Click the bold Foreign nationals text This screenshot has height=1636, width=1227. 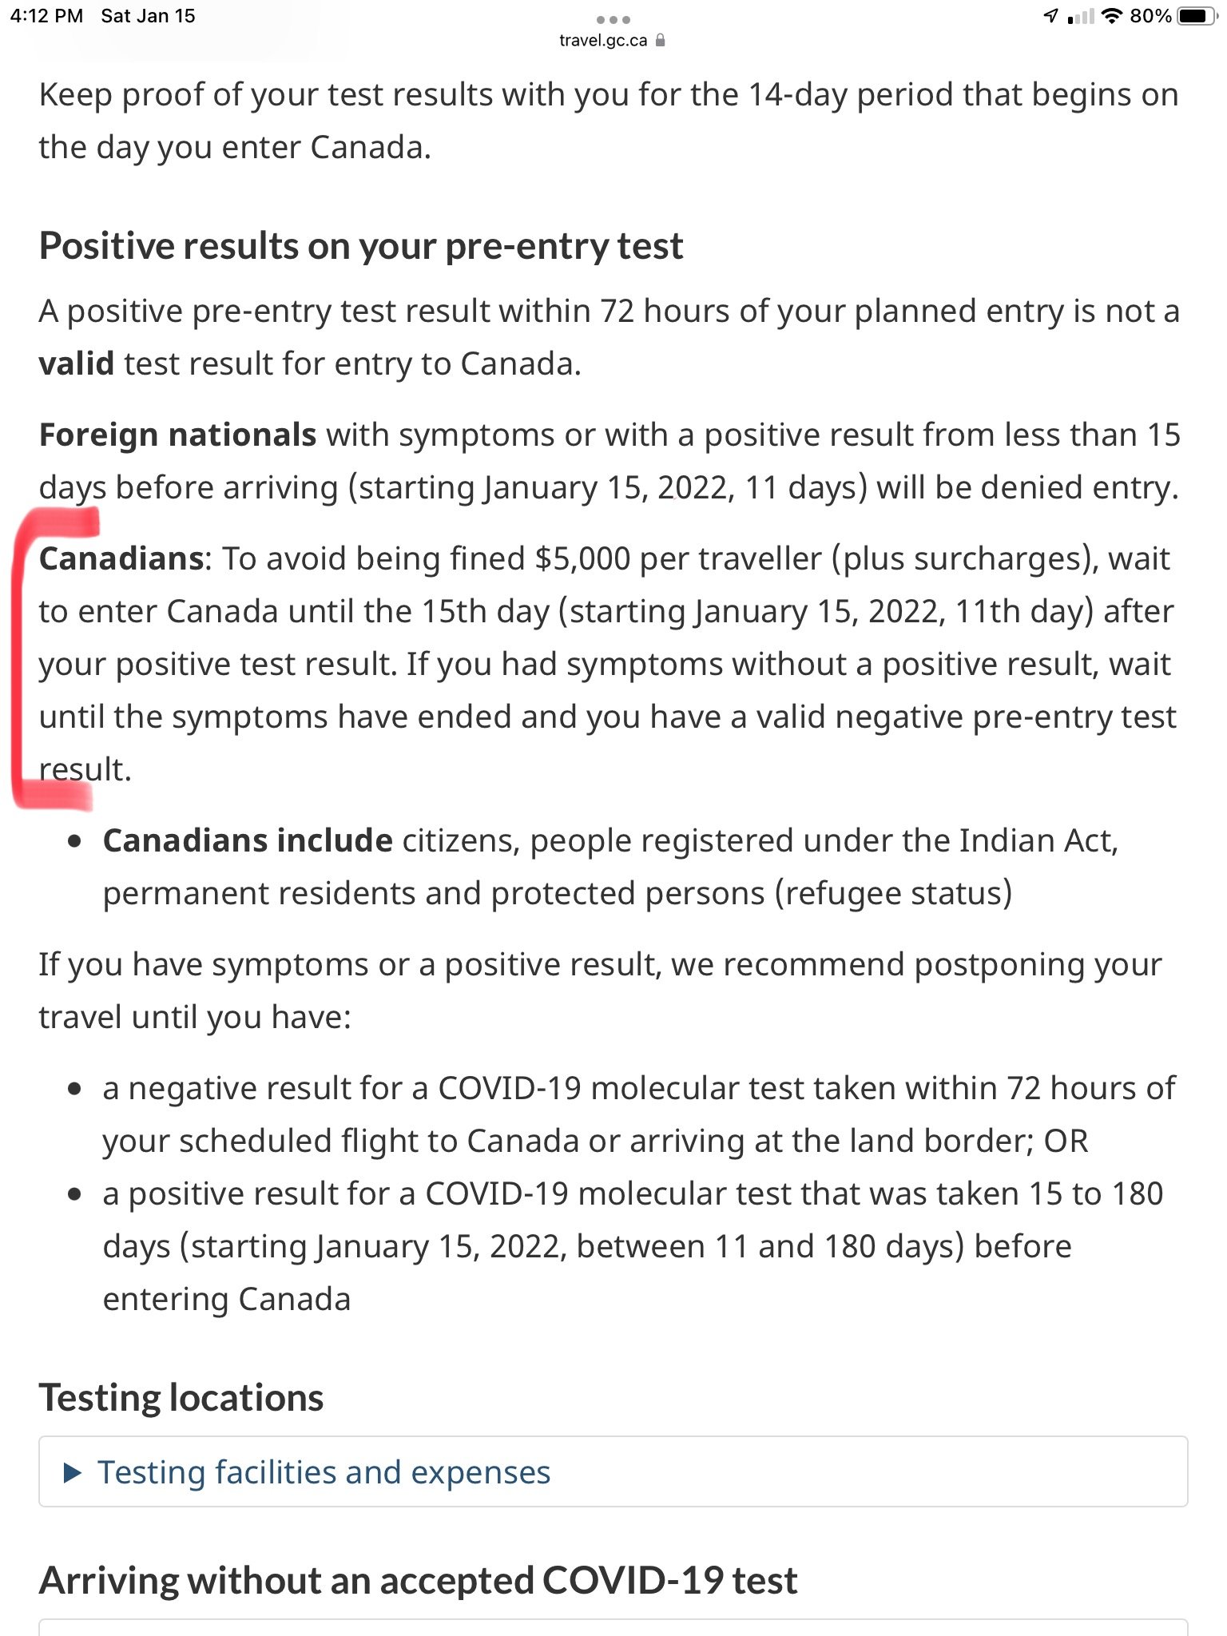[178, 435]
